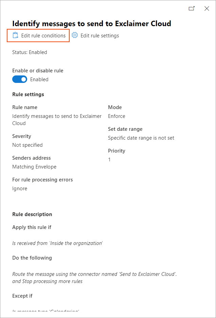Click the Identify messages to send title
Screen dimensions: 216x318
(91, 24)
